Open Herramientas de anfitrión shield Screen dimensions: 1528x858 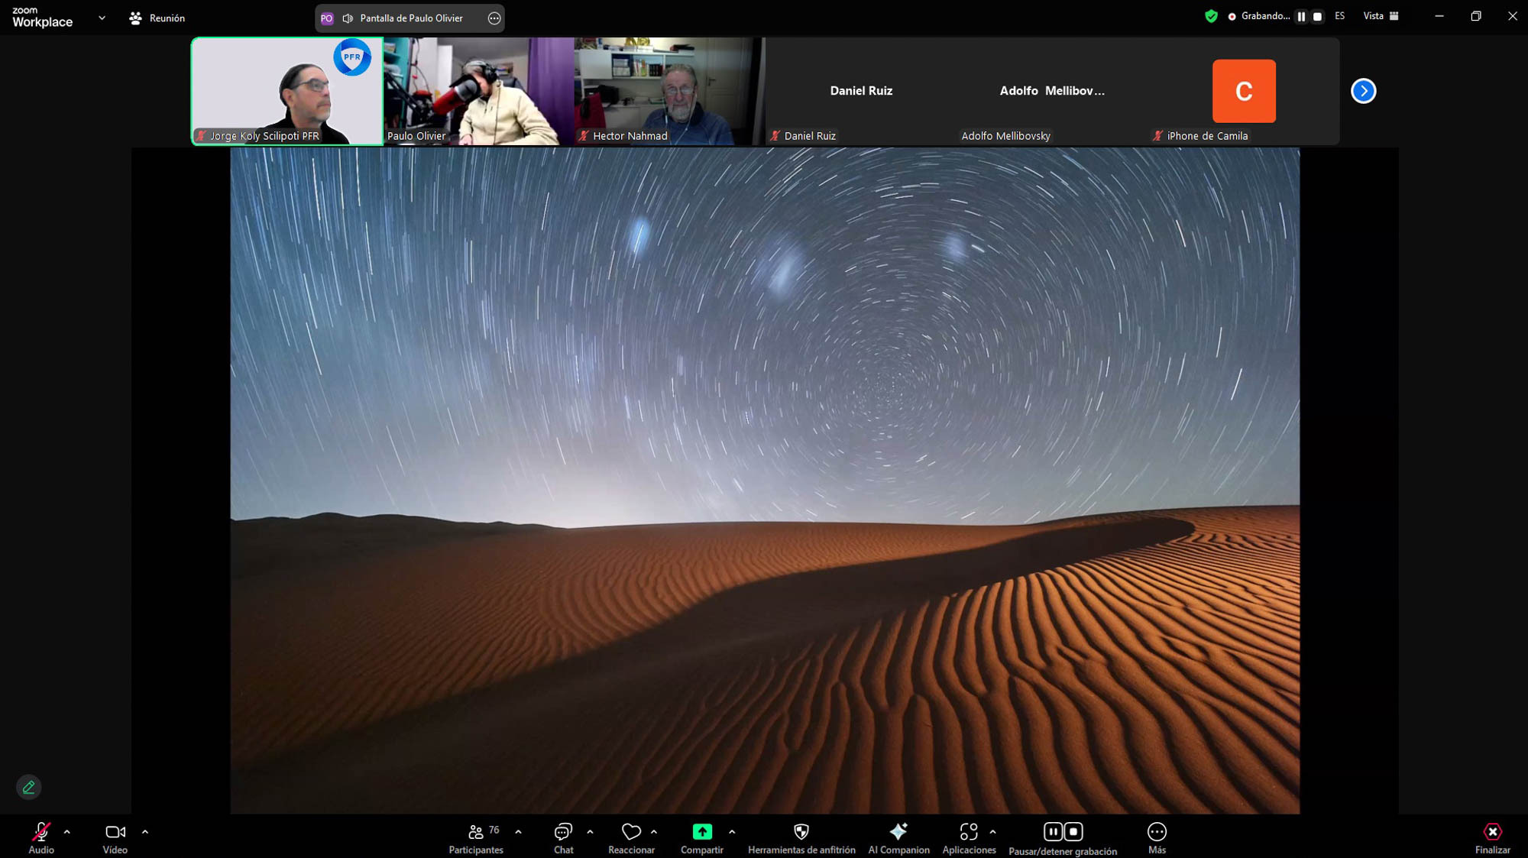click(801, 838)
